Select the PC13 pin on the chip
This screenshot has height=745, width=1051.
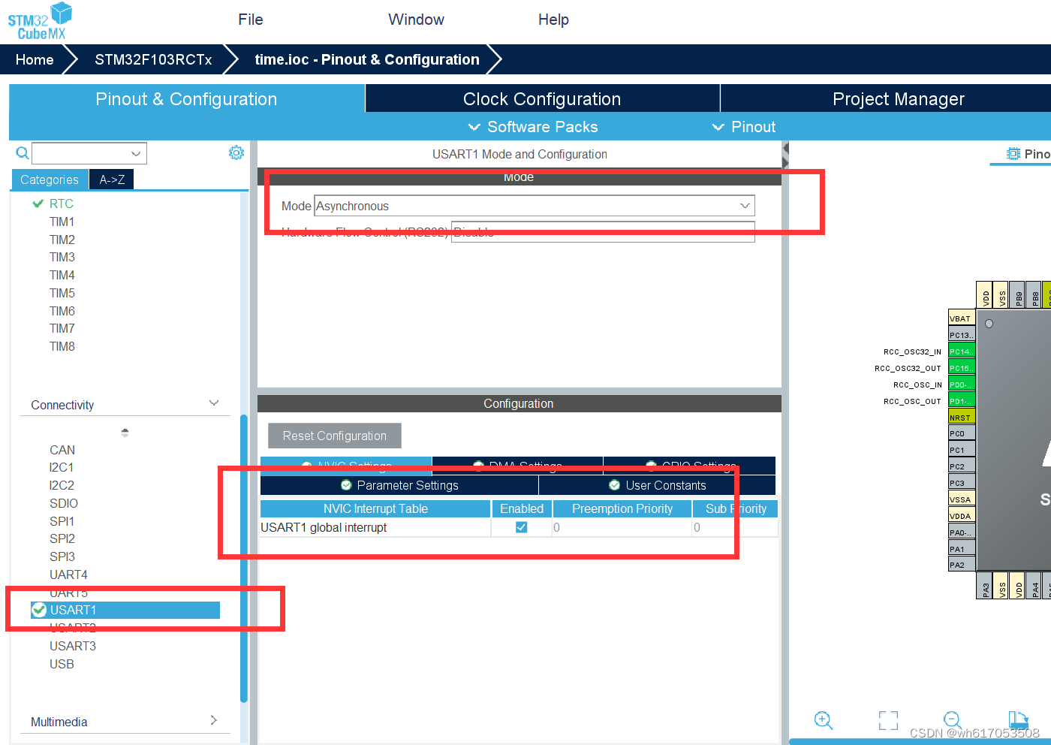962,334
